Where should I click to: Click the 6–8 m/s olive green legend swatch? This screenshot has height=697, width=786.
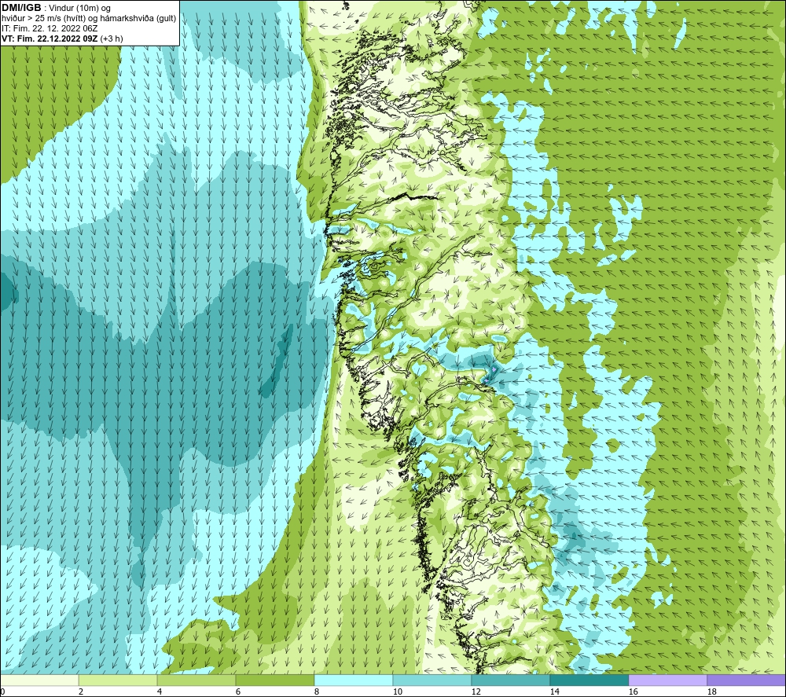275,680
